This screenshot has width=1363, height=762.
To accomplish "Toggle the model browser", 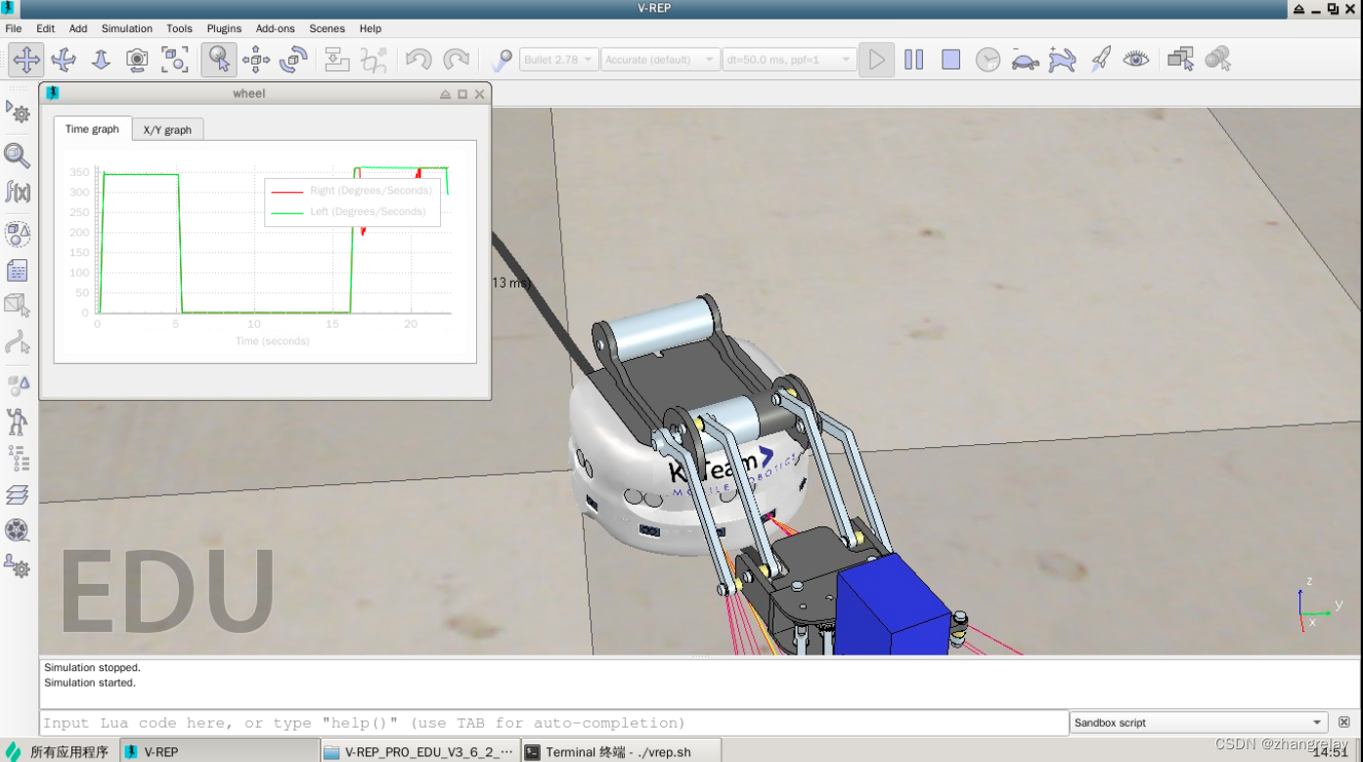I will pyautogui.click(x=18, y=422).
